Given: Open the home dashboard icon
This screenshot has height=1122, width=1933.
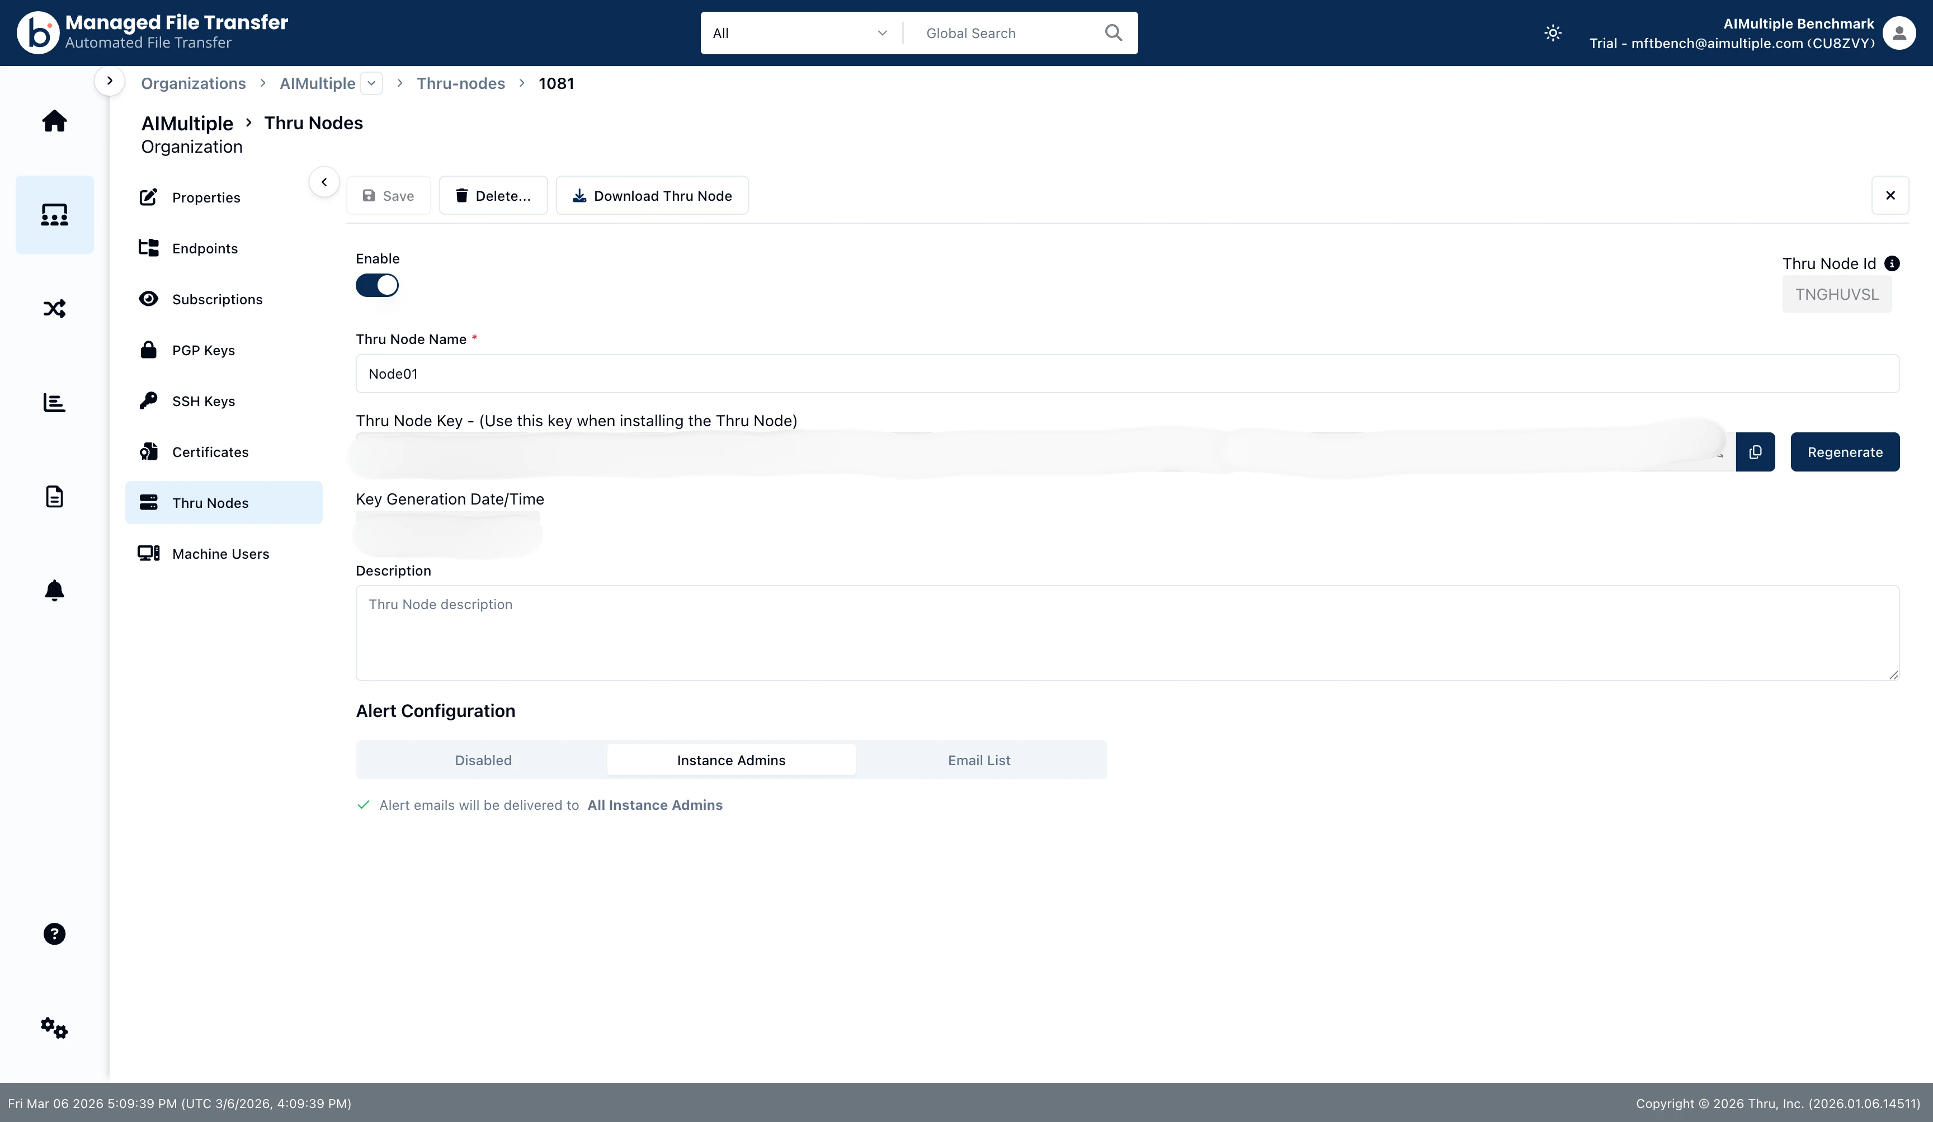Looking at the screenshot, I should 54,121.
